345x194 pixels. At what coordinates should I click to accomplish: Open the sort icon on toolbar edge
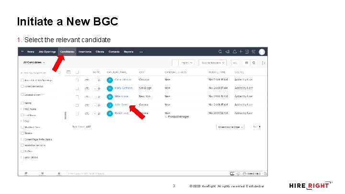[x=264, y=63]
